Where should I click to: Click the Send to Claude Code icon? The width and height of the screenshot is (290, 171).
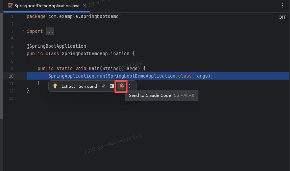pyautogui.click(x=121, y=86)
